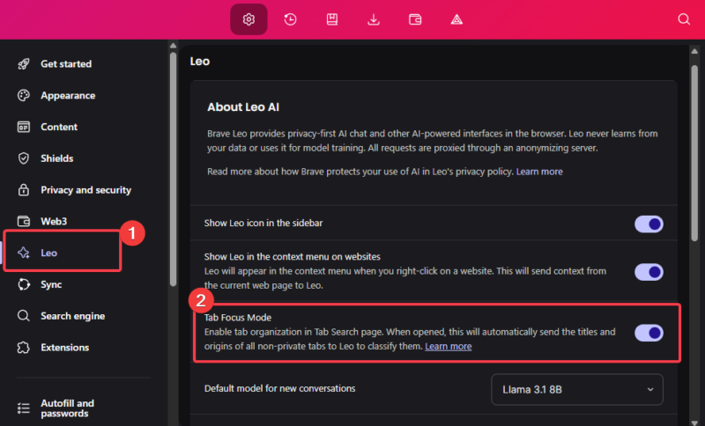Click Learn more link under Tab Focus Mode

click(449, 346)
